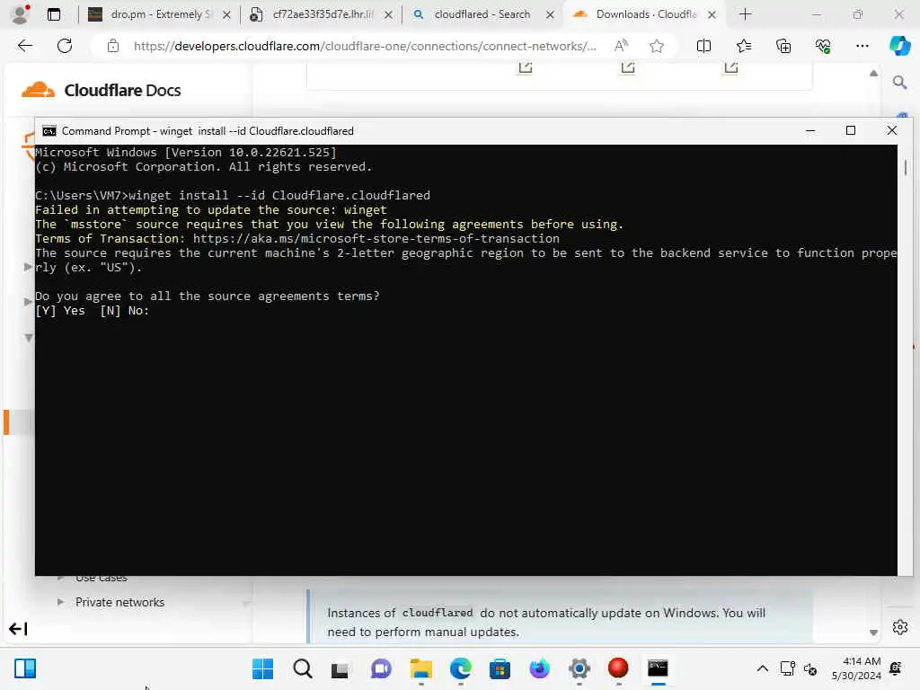Open the Edge profile avatar
Screen dimensions: 920x690
[21, 14]
